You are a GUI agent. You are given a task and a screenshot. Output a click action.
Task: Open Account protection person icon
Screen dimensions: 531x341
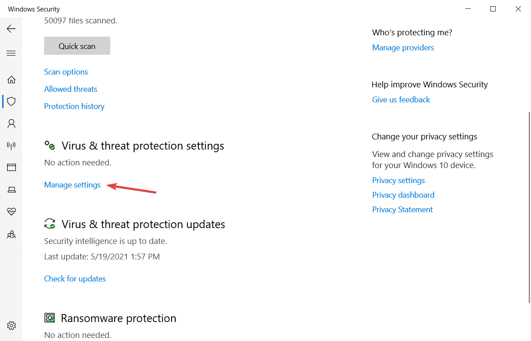11,124
